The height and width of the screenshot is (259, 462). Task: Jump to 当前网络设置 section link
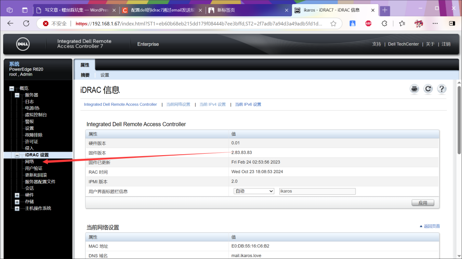178,104
